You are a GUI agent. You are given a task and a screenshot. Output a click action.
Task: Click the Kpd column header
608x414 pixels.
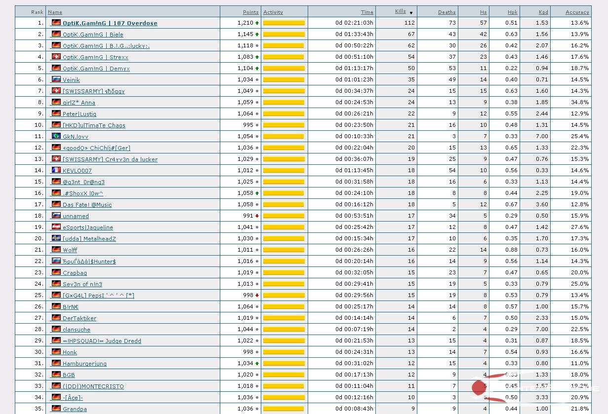(x=543, y=12)
